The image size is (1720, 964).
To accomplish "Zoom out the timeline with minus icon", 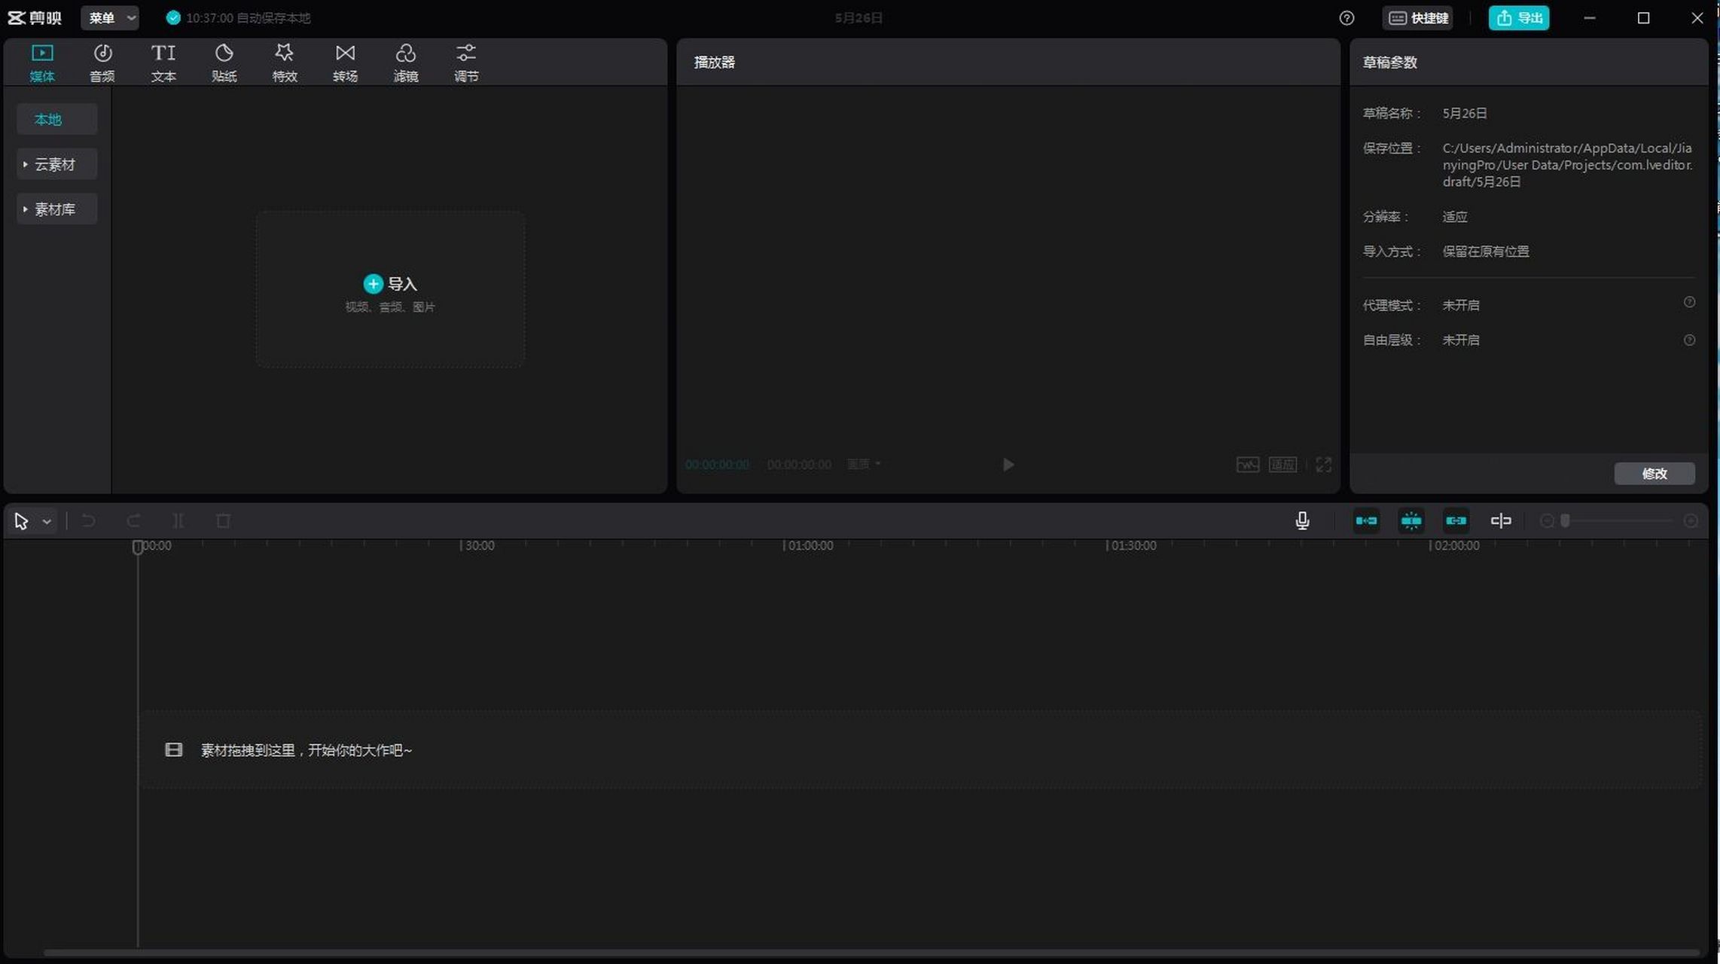I will pyautogui.click(x=1547, y=521).
